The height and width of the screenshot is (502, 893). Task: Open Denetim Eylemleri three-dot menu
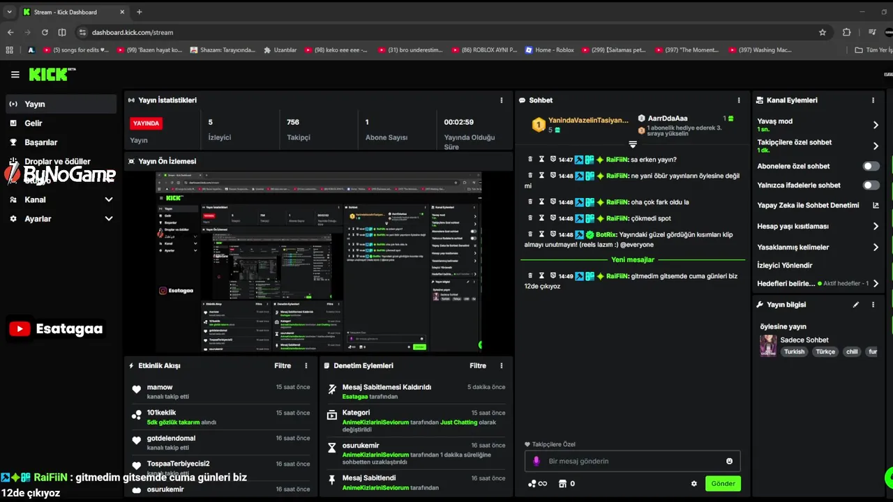[x=501, y=365]
